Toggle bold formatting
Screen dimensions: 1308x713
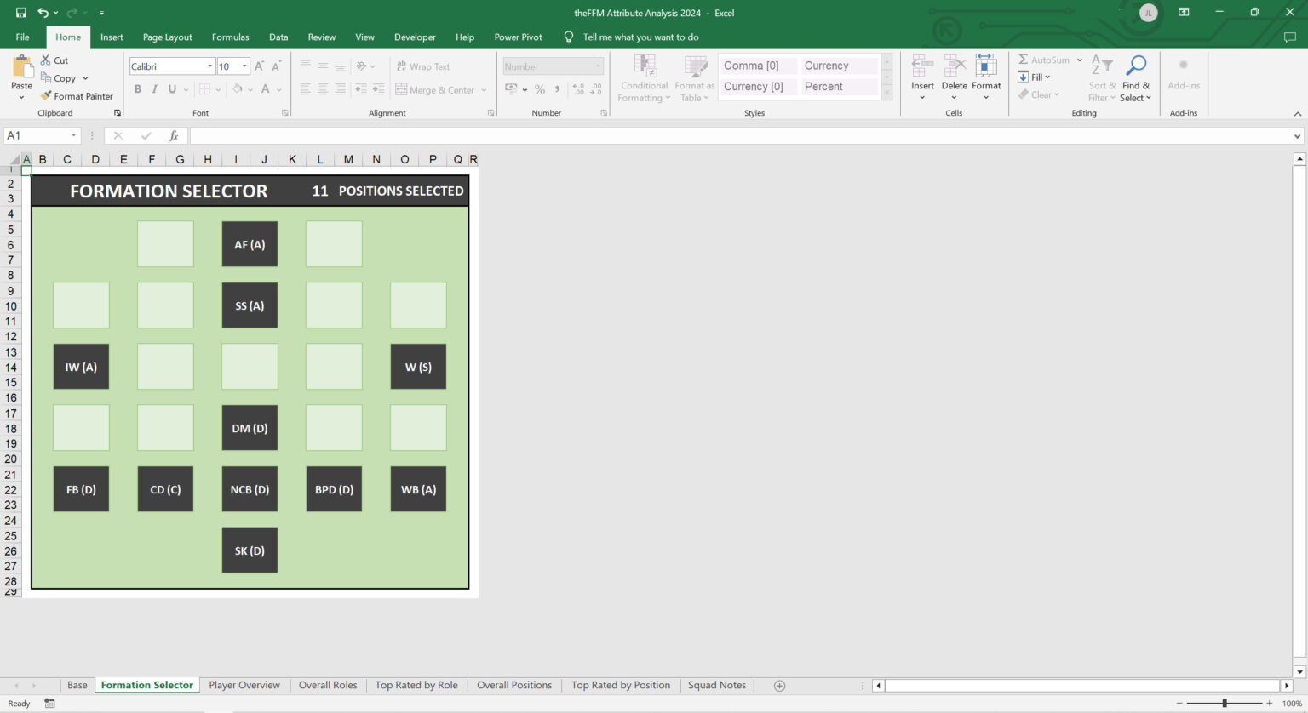coord(136,88)
